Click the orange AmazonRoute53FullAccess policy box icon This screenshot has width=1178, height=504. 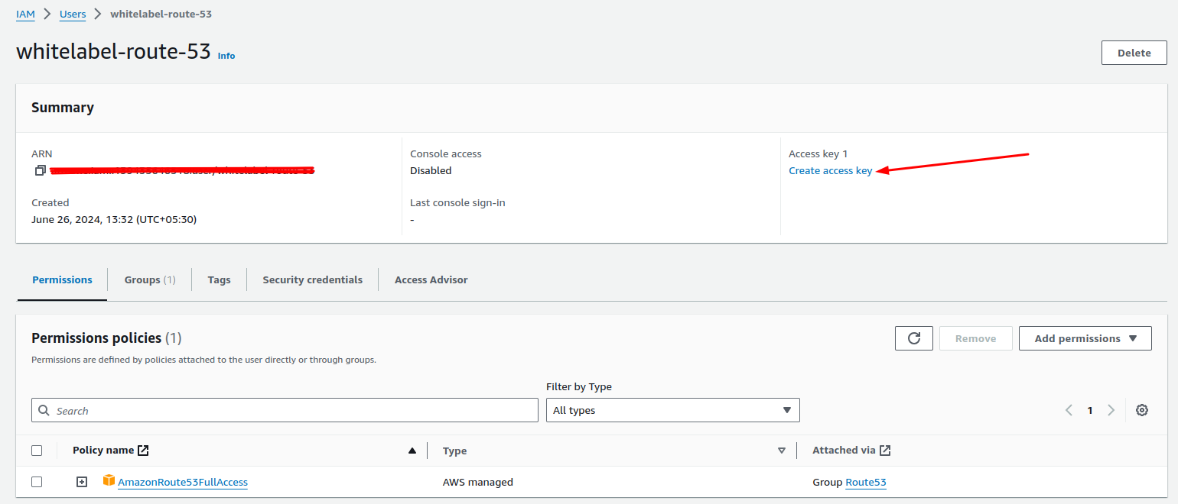tap(109, 481)
